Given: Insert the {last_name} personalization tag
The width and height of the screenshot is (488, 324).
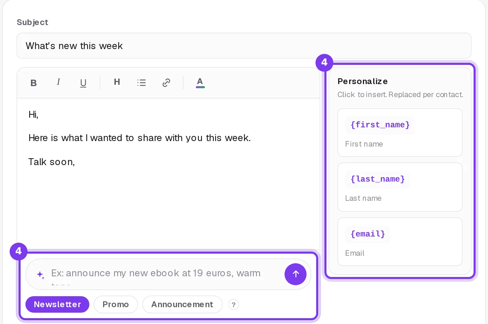Looking at the screenshot, I should [400, 187].
